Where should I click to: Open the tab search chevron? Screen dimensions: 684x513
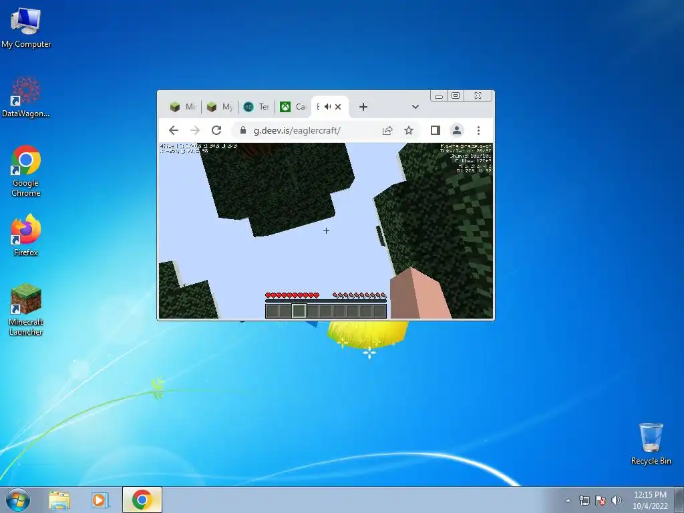click(x=415, y=107)
